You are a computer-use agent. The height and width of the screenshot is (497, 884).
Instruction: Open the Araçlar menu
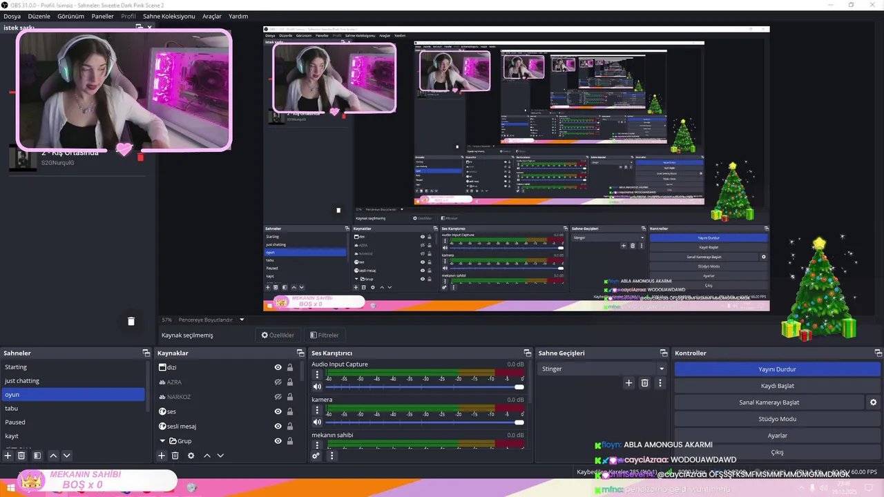pyautogui.click(x=212, y=16)
